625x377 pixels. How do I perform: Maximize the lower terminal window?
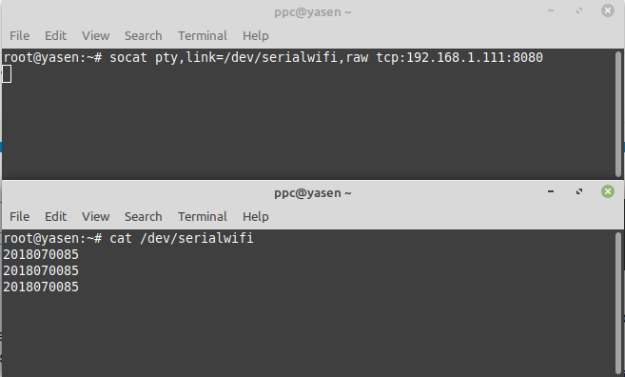pyautogui.click(x=579, y=191)
